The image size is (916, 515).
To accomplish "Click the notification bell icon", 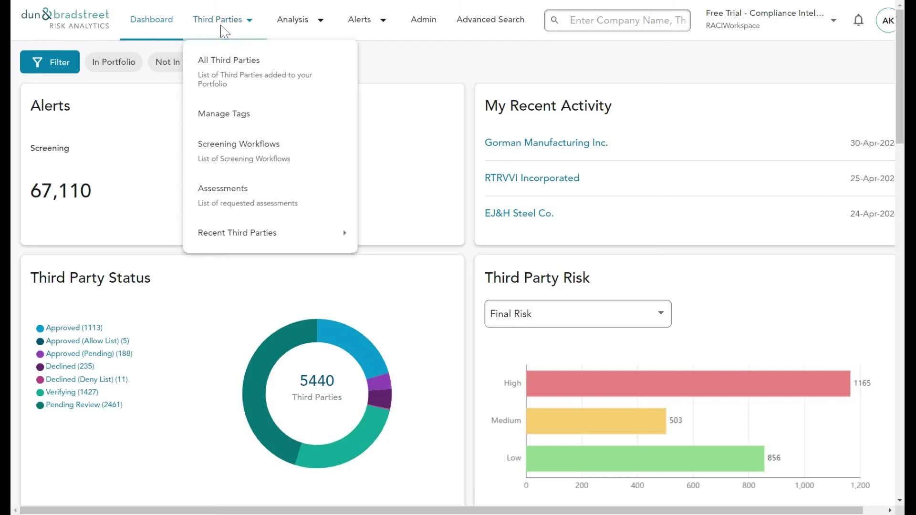I will (858, 20).
